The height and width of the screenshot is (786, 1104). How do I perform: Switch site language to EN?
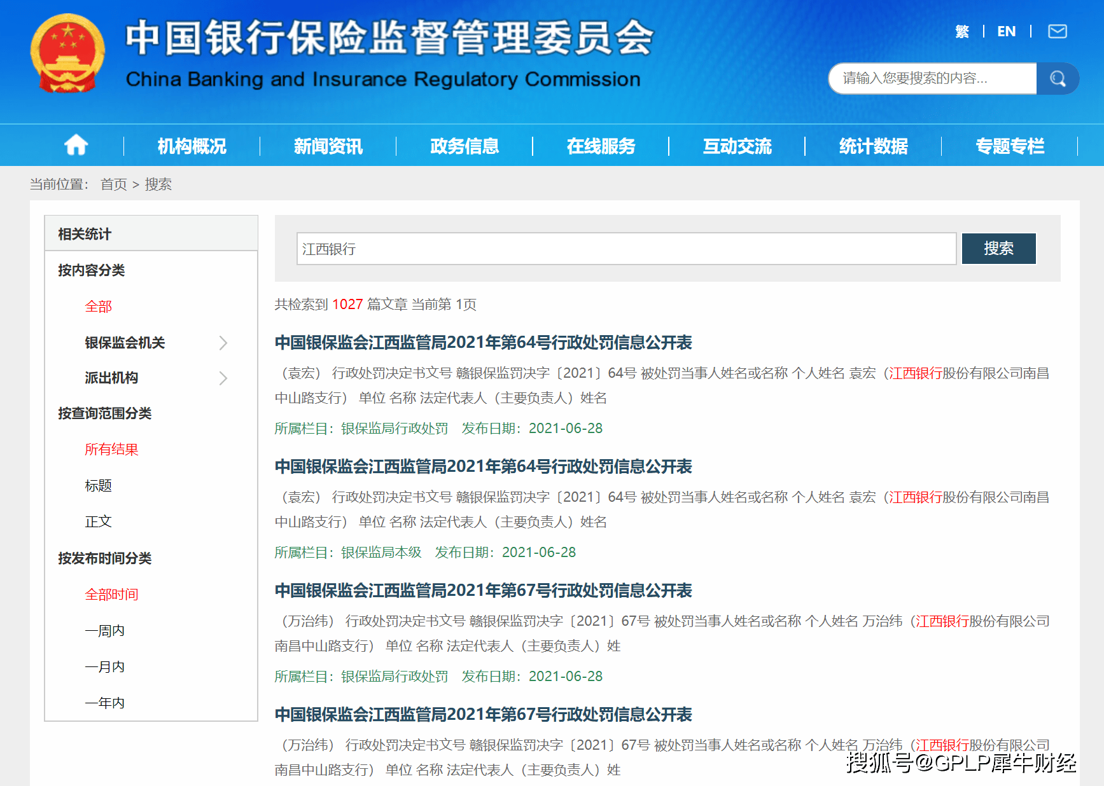point(1006,31)
